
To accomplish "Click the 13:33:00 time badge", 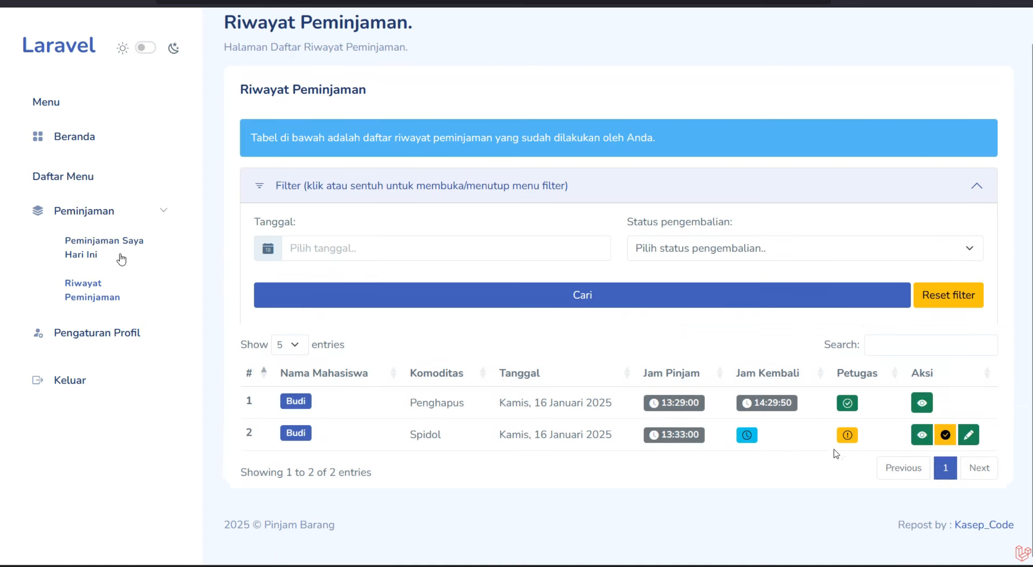I will 674,435.
